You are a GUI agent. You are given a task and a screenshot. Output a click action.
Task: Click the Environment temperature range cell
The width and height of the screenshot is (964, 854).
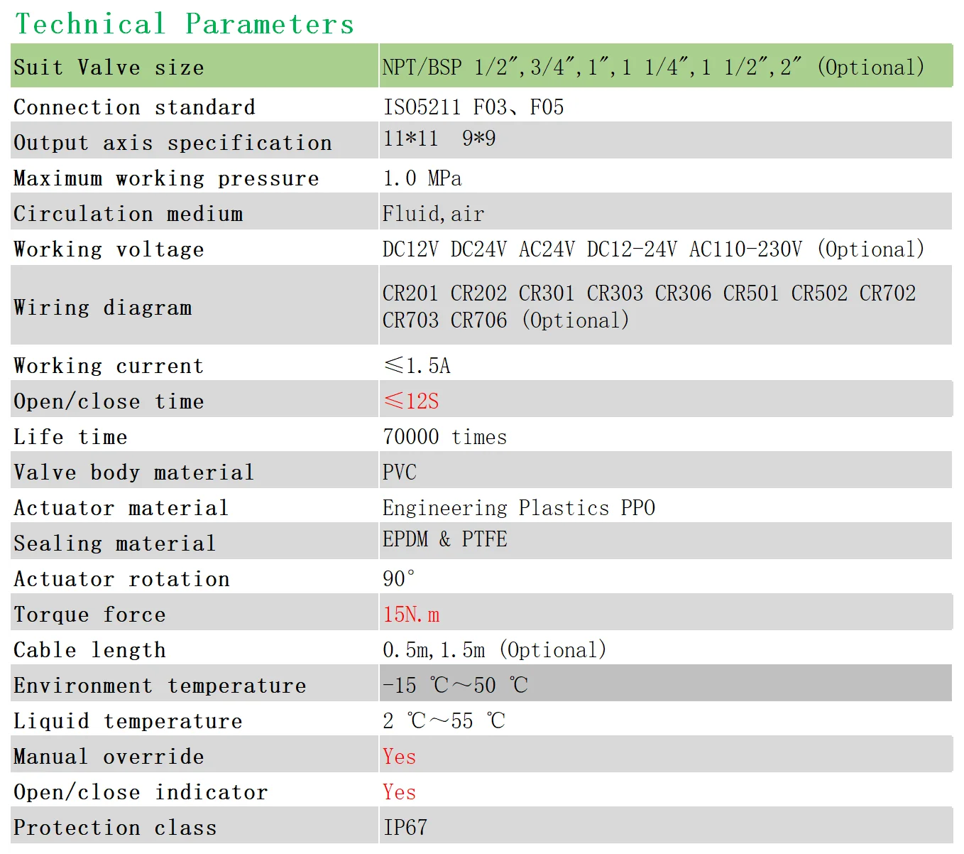[x=455, y=686]
